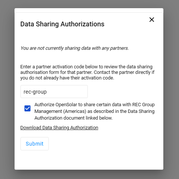
Task: Tick the Authorize OpenSolar data sharing checkbox
Action: coord(28,108)
